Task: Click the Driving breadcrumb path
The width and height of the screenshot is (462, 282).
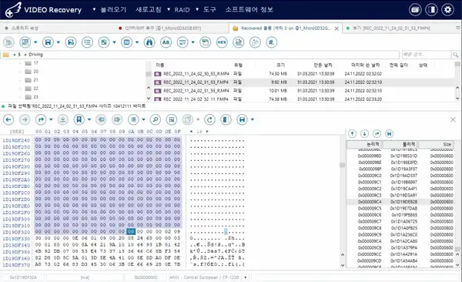Action: 35,55
